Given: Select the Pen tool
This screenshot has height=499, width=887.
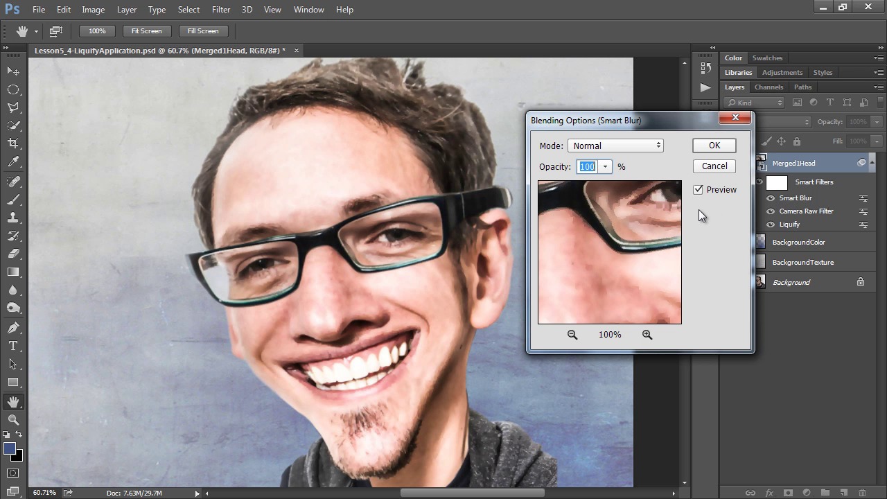Looking at the screenshot, I should [x=13, y=328].
